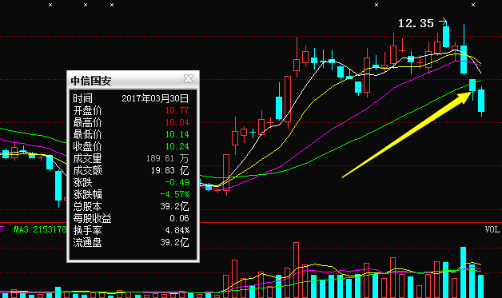Click the 12.35 high price label
Viewport: 502px width, 298px height.
[416, 23]
